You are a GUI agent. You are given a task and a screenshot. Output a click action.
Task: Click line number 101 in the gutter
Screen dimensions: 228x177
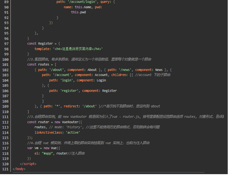[x=4, y=64]
